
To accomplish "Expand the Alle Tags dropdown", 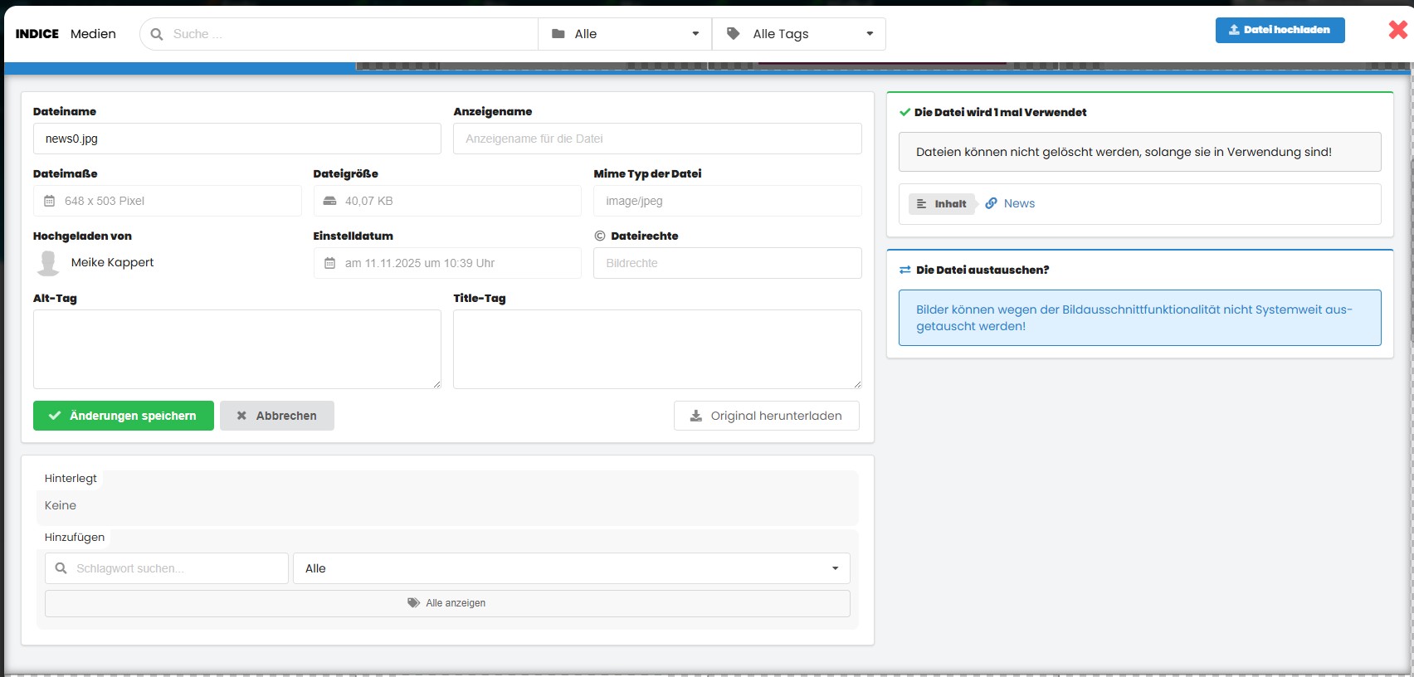I will [799, 34].
